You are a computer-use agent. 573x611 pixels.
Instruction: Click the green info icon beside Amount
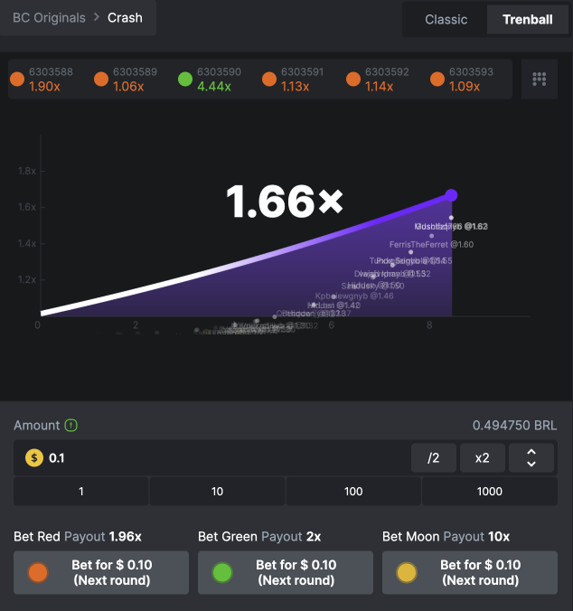tap(70, 425)
